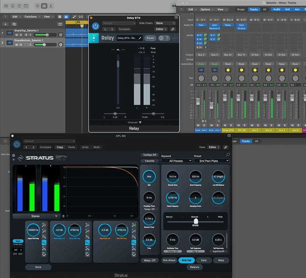Screen dimensions: 306x278
Task: Open the All Presets keyword dropdown
Action: coord(177,161)
